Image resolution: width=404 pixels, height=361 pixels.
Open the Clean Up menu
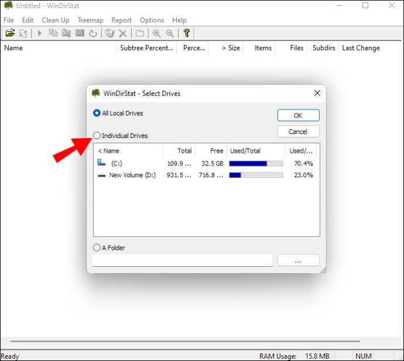[56, 20]
